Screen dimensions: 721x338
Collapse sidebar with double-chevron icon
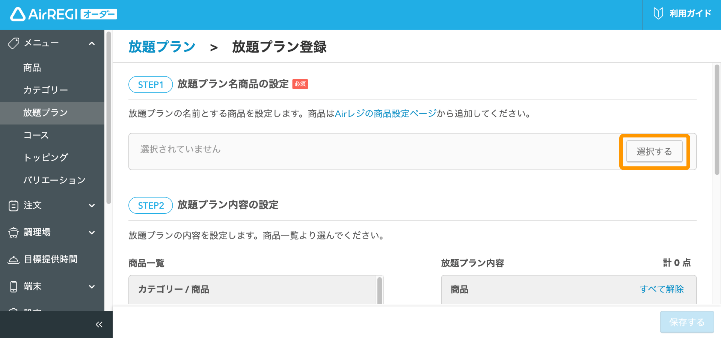(99, 324)
